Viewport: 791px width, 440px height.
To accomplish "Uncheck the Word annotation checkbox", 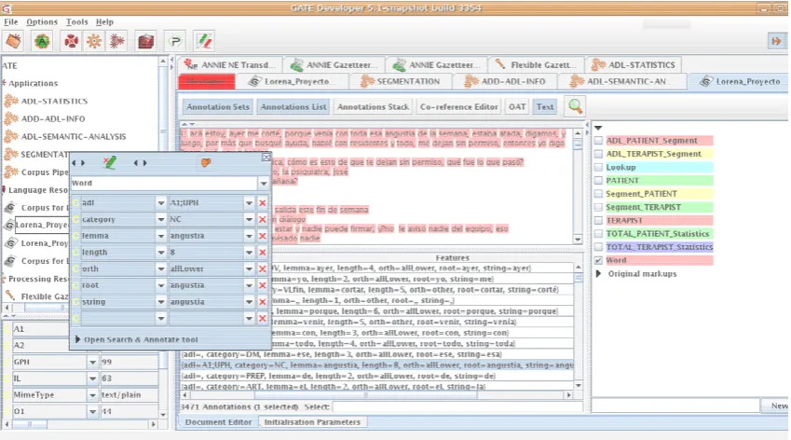I will [598, 260].
